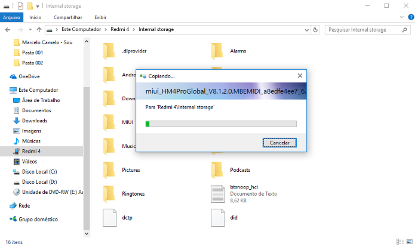Click Redmi 4 in the address breadcrumb
Viewport: 415px width, 247px height.
119,29
